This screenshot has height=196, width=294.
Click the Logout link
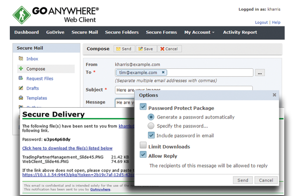tap(261, 23)
